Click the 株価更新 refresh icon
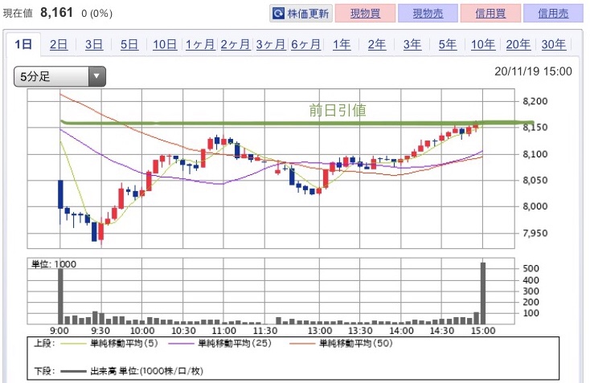 pos(278,14)
